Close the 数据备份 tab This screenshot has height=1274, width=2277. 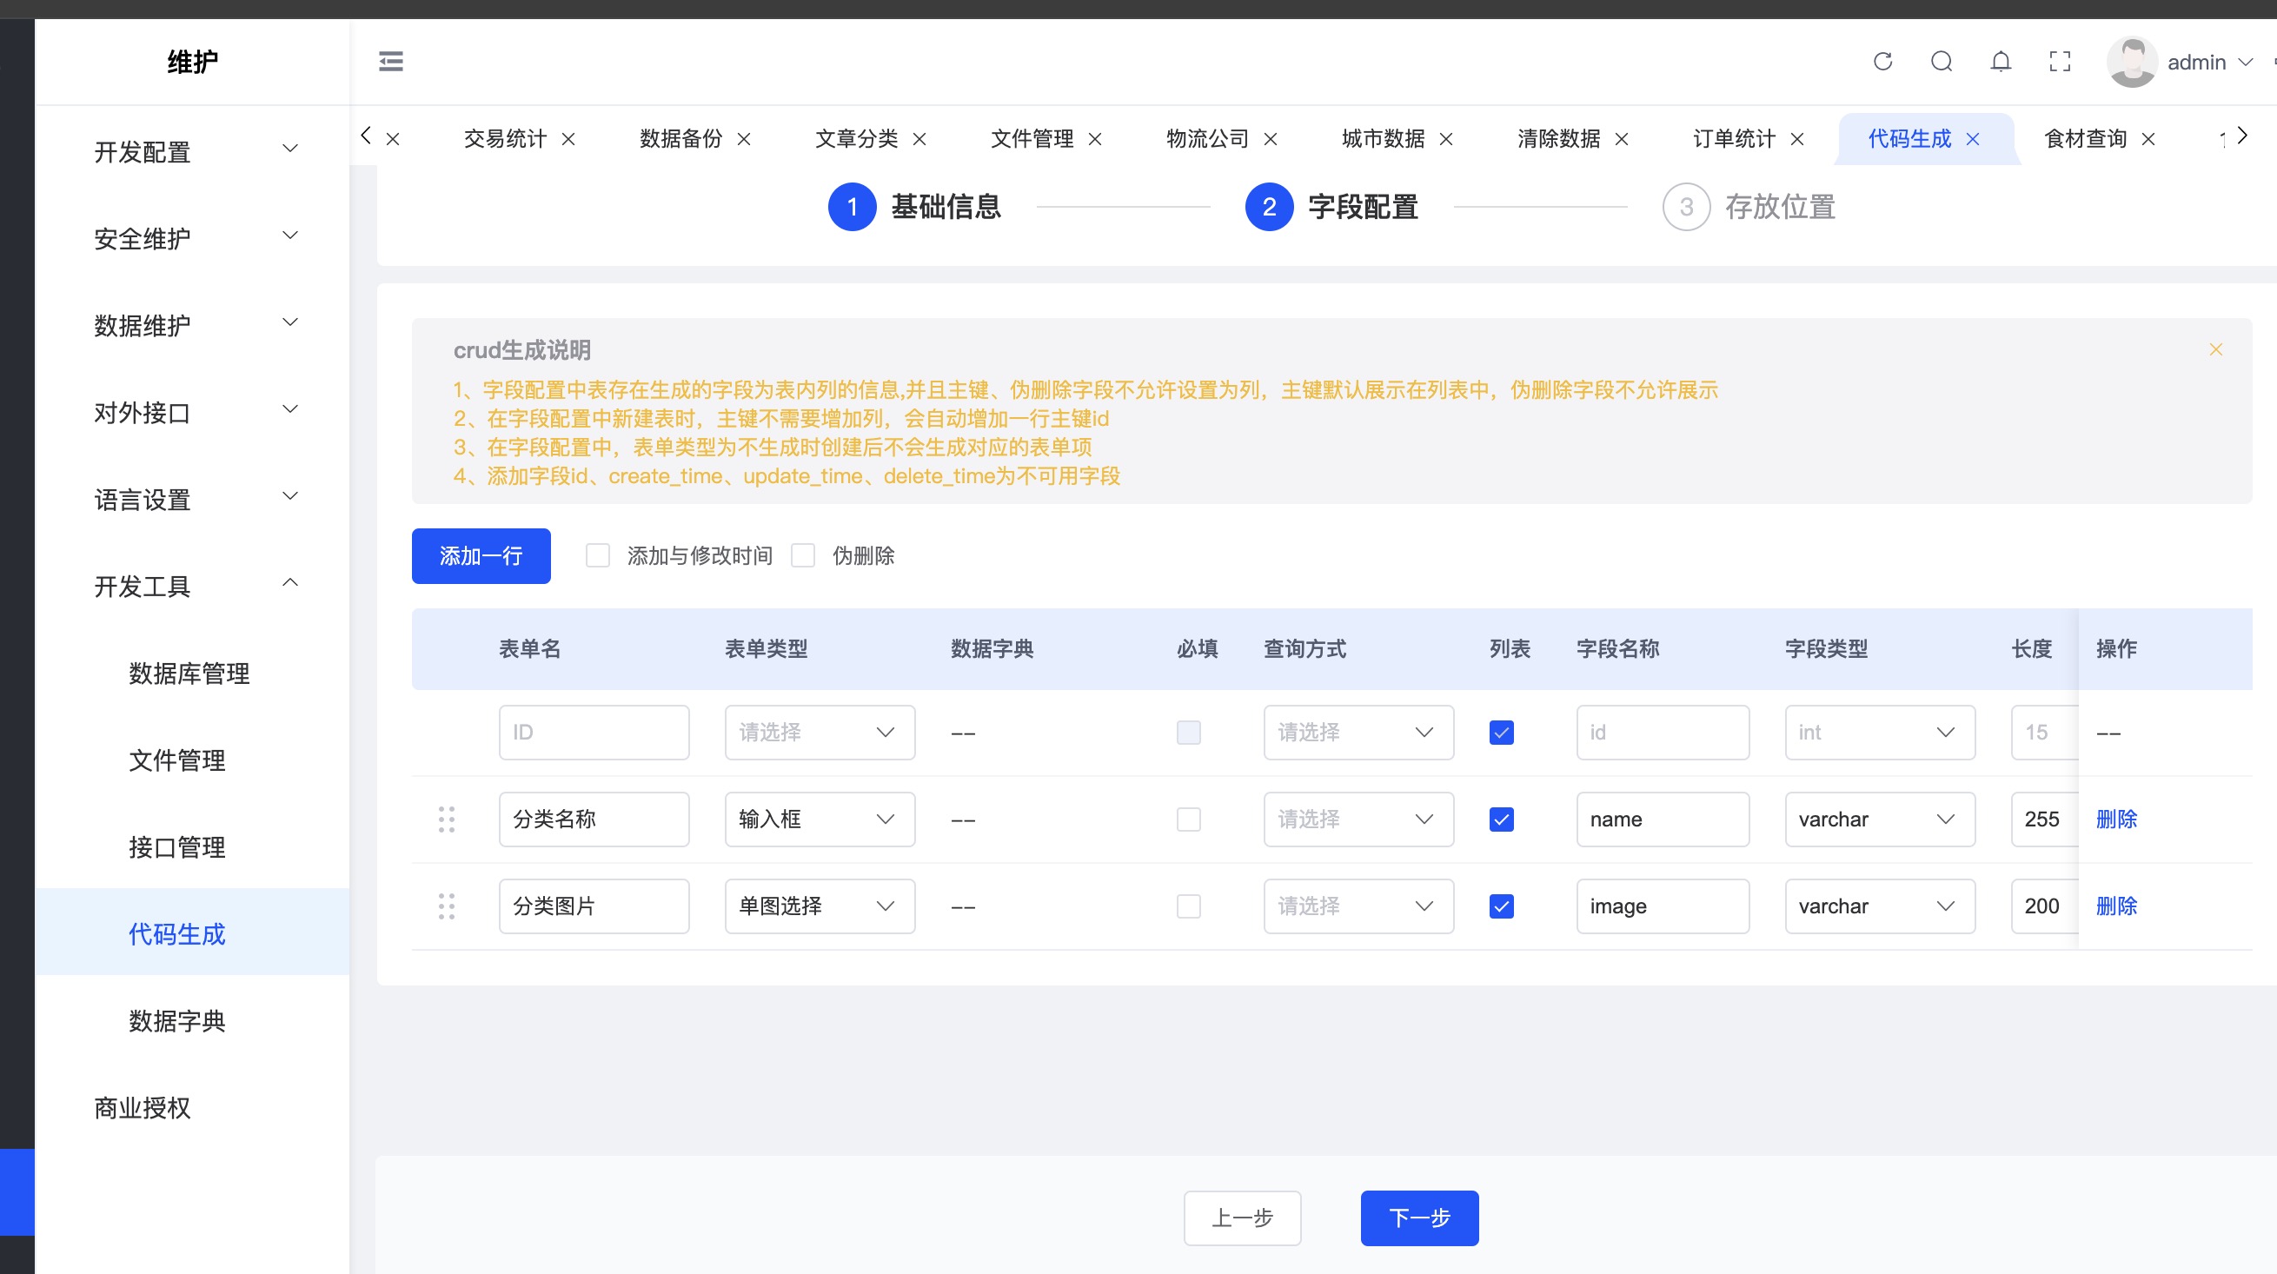(x=744, y=139)
